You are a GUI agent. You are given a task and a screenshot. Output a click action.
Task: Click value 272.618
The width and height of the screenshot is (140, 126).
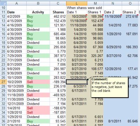130,16
